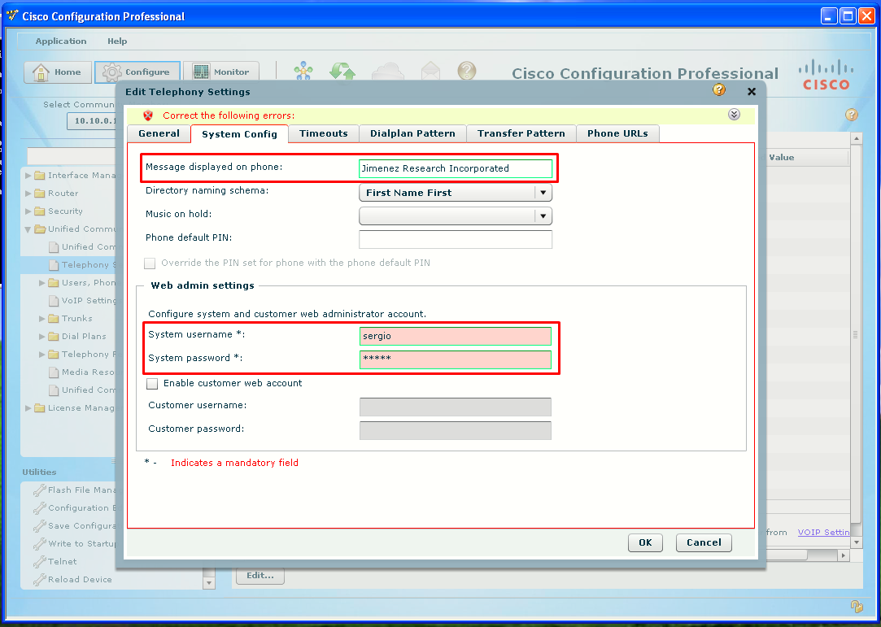Click the Customer username field

[x=456, y=407]
